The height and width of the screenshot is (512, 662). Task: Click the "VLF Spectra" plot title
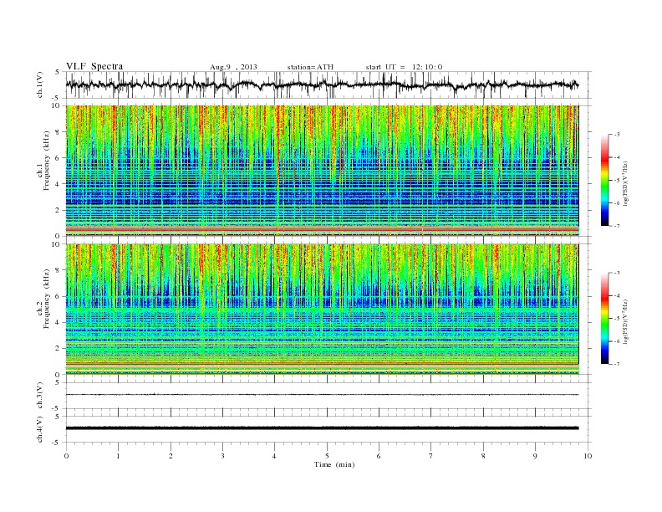point(94,66)
